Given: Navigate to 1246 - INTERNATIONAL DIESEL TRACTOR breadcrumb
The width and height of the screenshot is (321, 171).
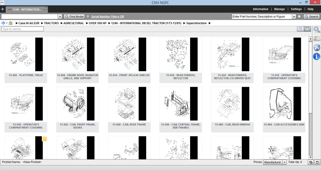Looking at the screenshot, I should coord(146,23).
